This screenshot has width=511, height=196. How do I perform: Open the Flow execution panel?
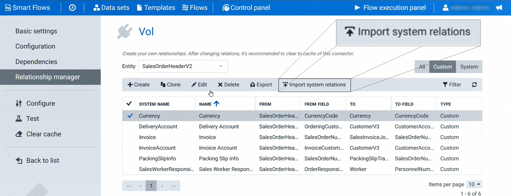click(x=390, y=8)
